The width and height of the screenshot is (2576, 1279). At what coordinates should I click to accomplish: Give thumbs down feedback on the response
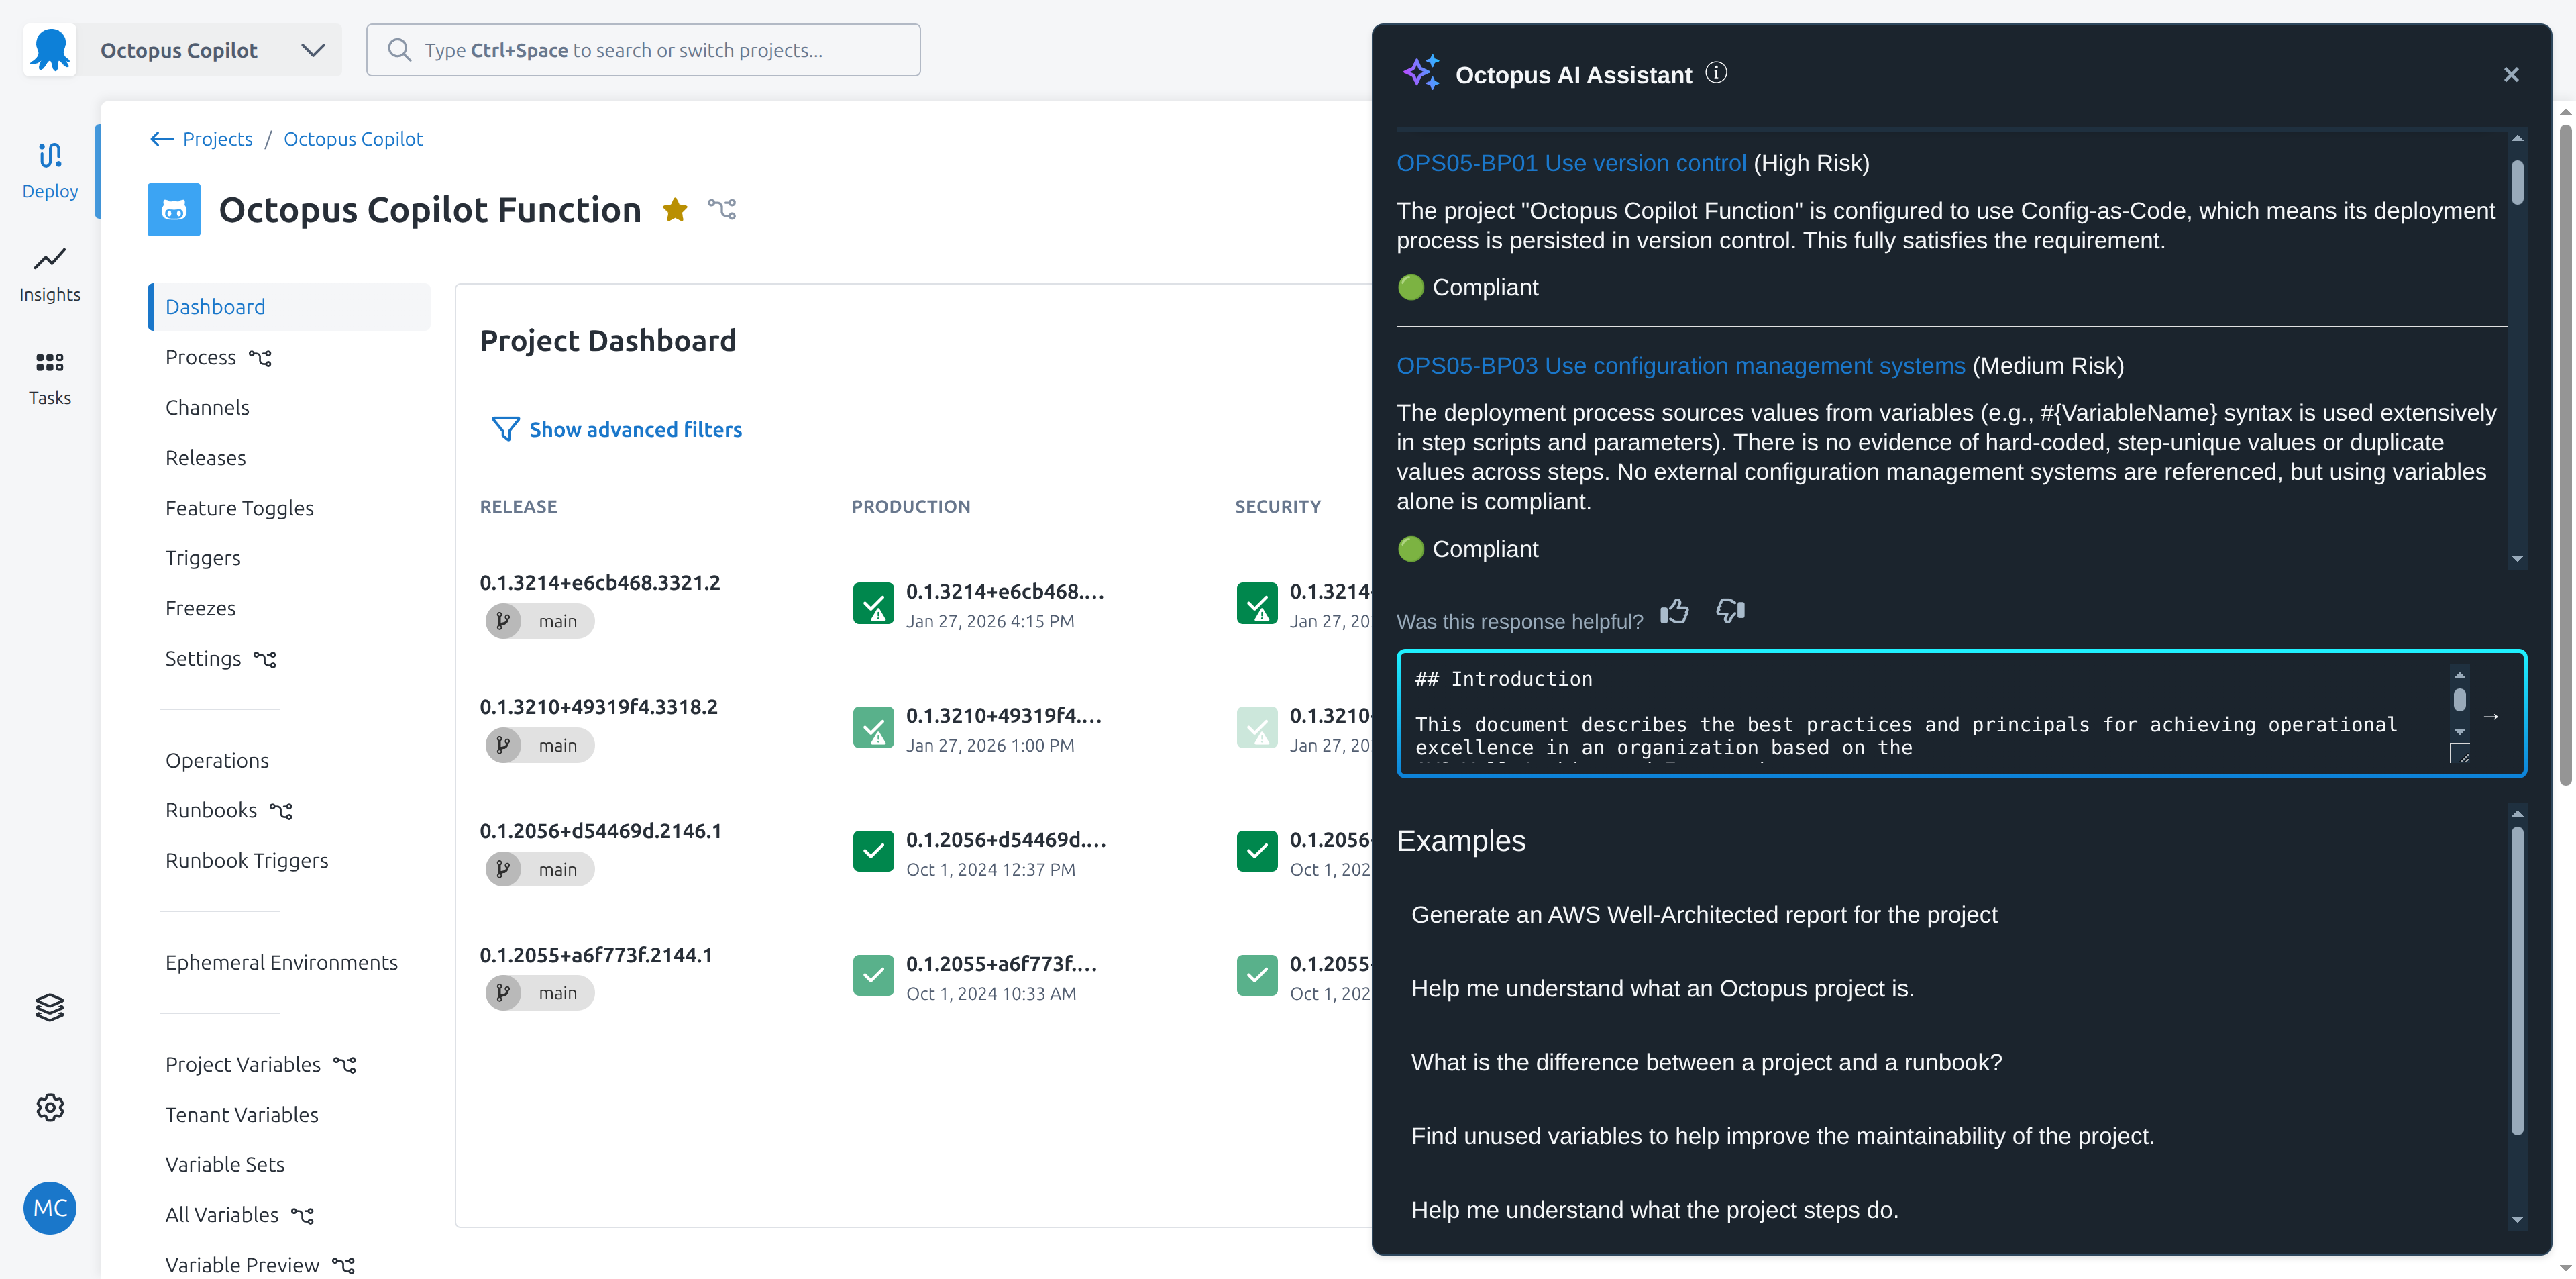[x=1730, y=610]
